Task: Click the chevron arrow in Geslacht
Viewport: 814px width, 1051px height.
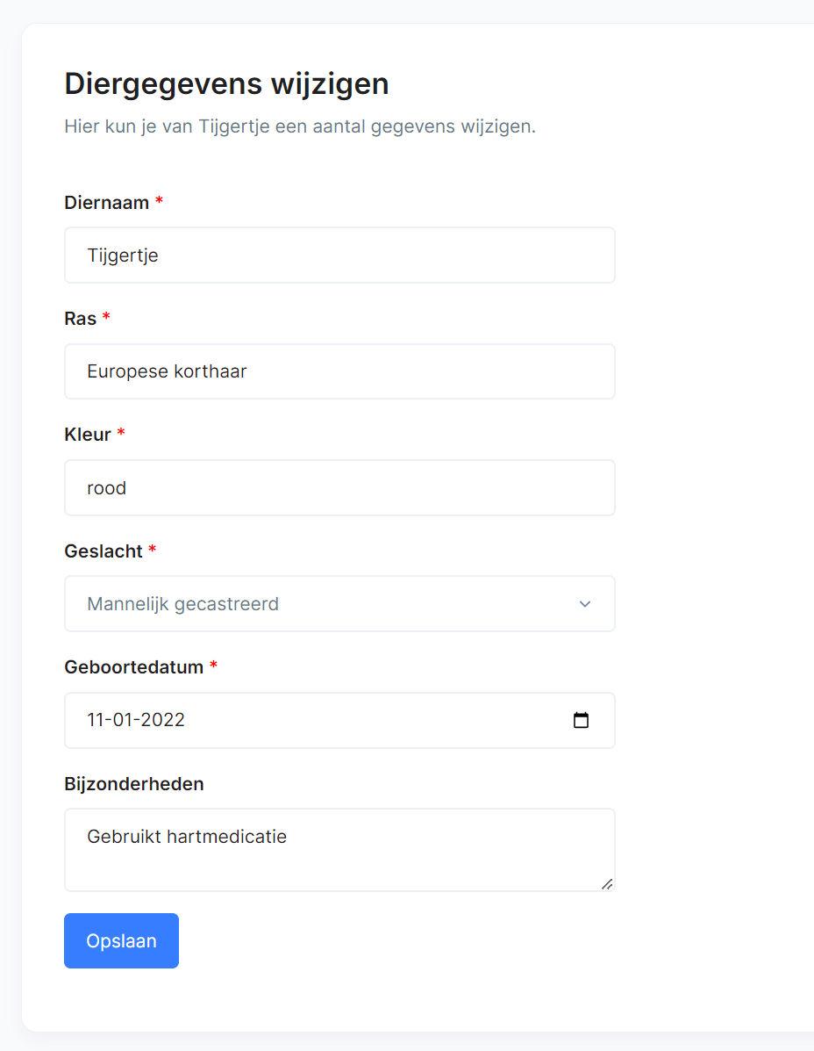Action: [x=585, y=604]
